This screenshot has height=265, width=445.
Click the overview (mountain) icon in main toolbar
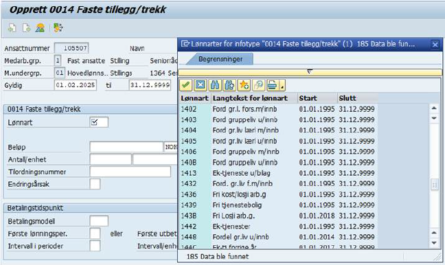point(40,28)
